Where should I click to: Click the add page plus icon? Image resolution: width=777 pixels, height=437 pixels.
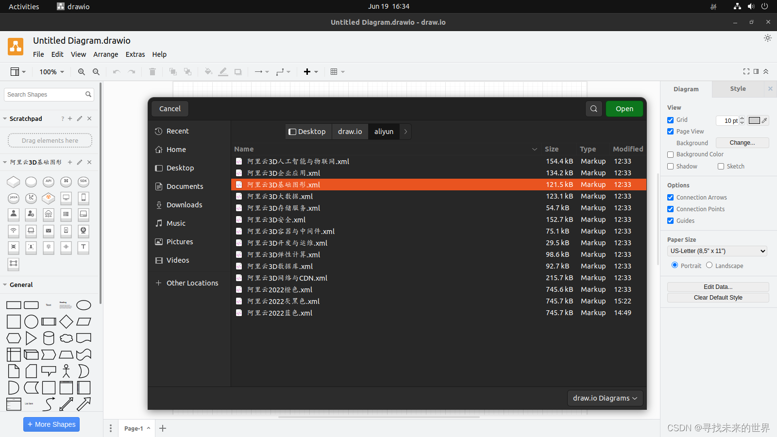[x=163, y=428]
